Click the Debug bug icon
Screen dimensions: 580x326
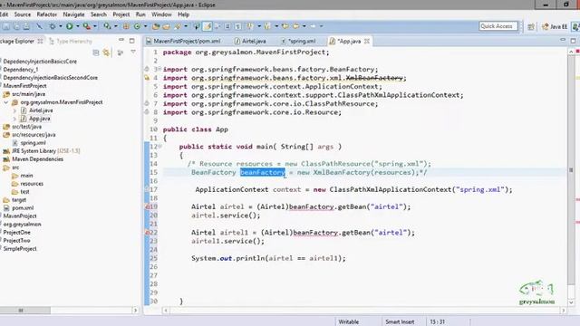pos(53,26)
